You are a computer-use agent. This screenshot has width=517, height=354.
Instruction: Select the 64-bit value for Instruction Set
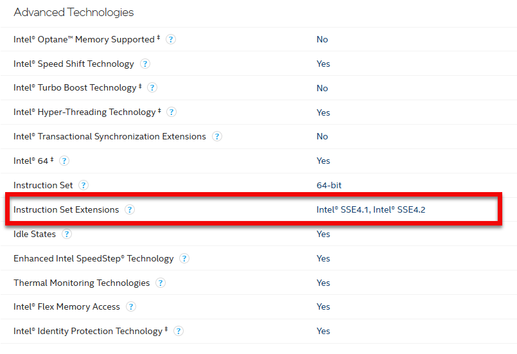pos(329,185)
